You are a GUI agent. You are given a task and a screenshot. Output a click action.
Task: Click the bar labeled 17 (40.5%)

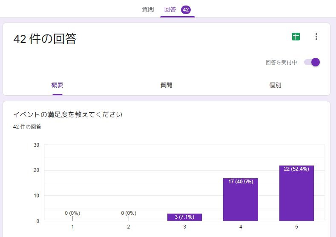[241, 200]
